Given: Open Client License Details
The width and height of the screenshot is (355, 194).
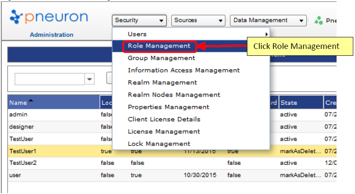Looking at the screenshot, I should 164,119.
